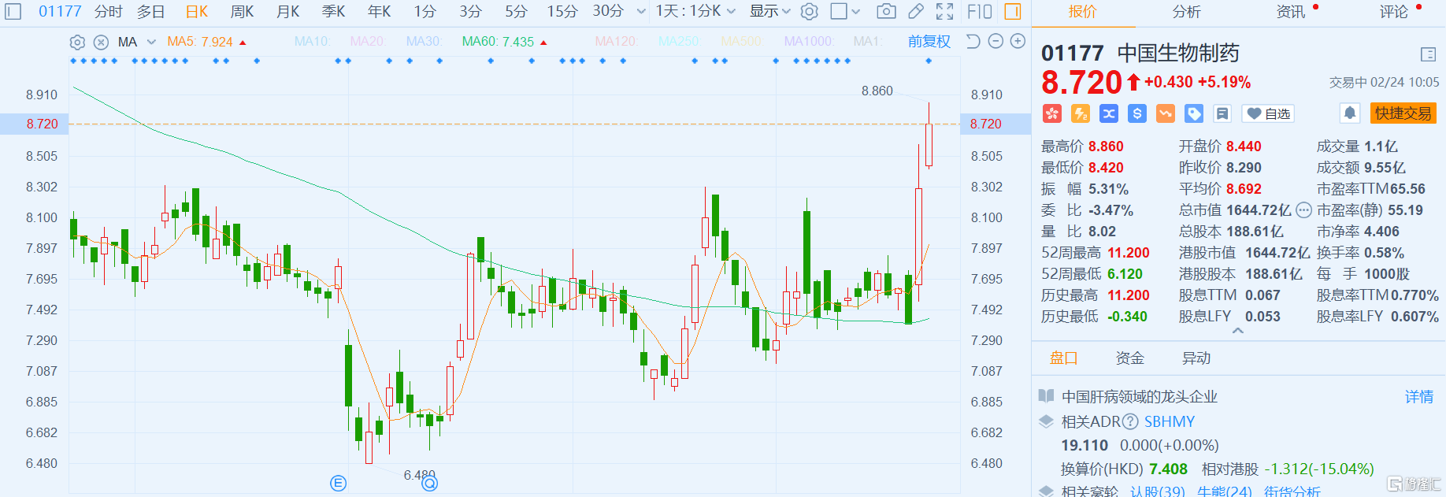Open the 资金 tab
Screen dimensions: 1446x497
coord(1129,358)
